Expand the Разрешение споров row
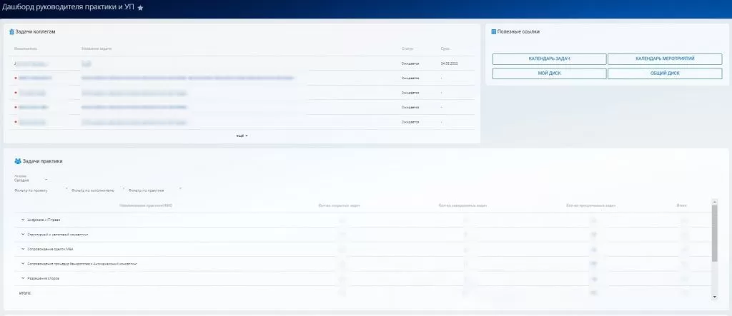 23,278
